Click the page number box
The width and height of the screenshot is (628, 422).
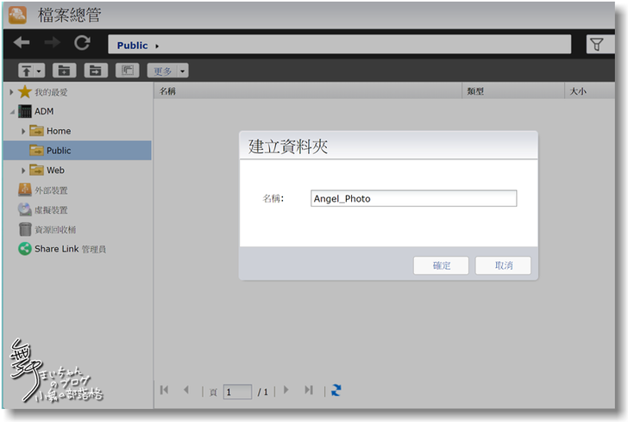(x=237, y=392)
